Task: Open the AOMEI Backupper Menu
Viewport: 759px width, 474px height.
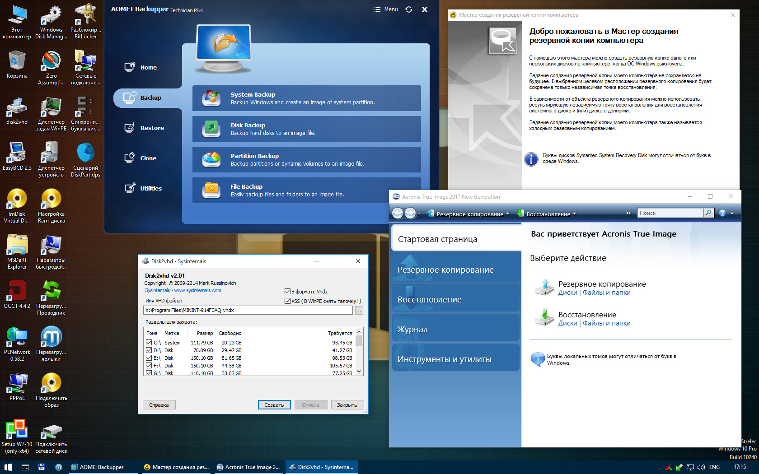Action: pyautogui.click(x=386, y=9)
